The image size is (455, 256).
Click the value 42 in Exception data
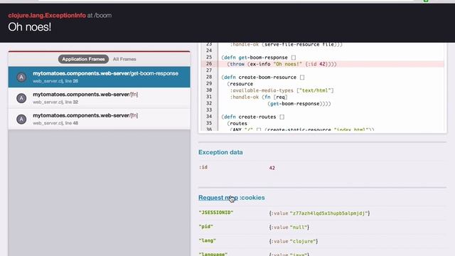(x=272, y=168)
